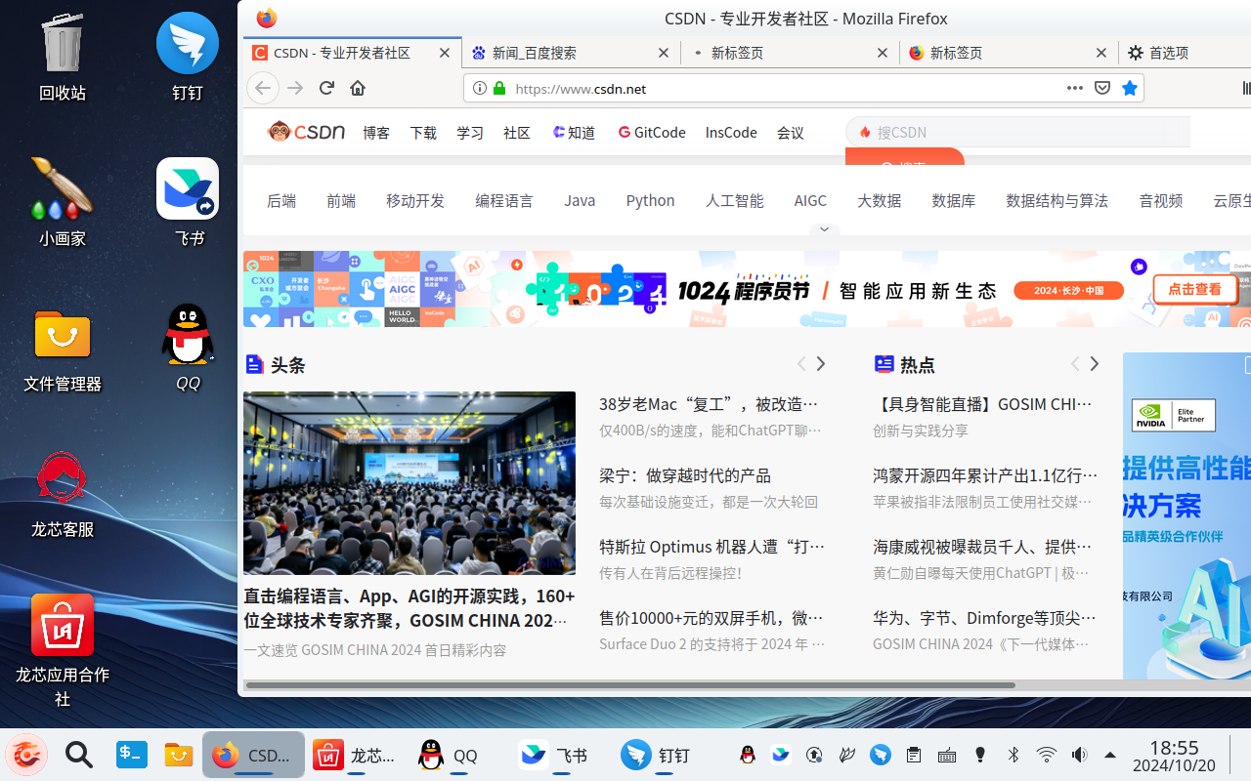Click the forward navigation arrow
The height and width of the screenshot is (781, 1251).
click(x=295, y=88)
